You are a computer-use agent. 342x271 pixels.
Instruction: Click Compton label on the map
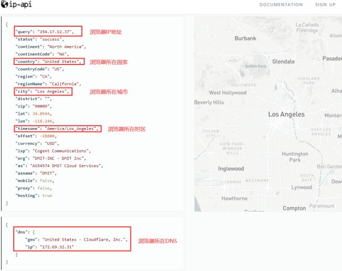294,208
